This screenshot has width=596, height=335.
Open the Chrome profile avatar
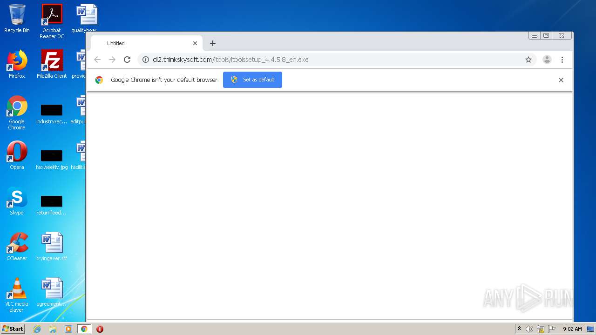[547, 60]
